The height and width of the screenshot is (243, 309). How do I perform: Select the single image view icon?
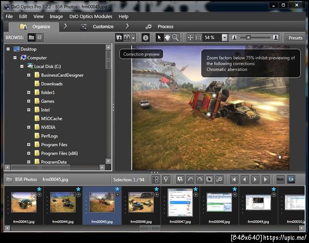coord(119,38)
